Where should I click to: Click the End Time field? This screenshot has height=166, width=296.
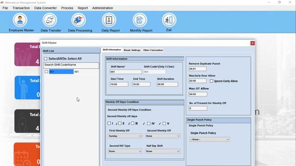coord(141,84)
